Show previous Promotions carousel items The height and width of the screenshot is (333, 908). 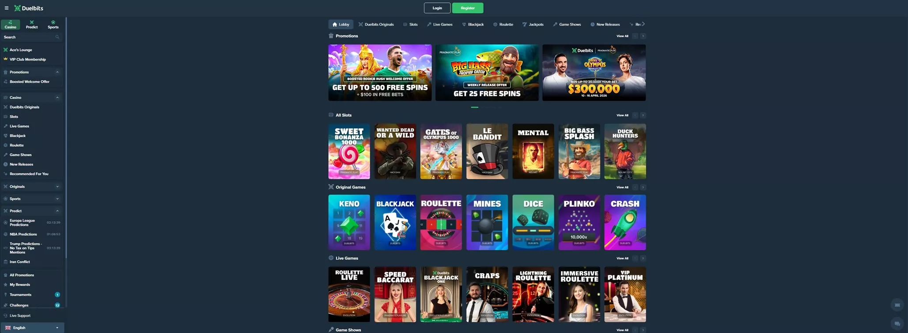[x=635, y=36]
